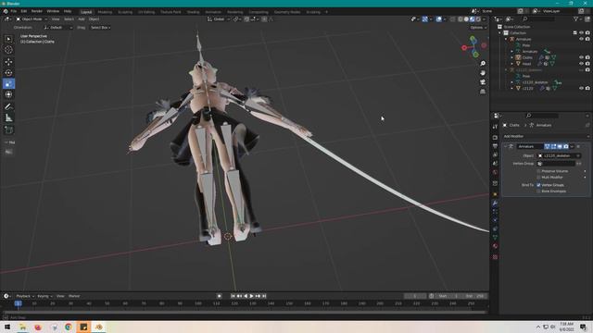
Task: Switch orthographic/perspective view grid icon
Action: (x=483, y=92)
